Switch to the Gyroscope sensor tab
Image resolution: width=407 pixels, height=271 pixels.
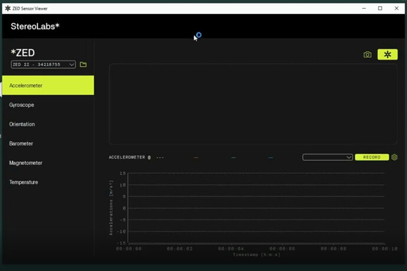tap(22, 105)
